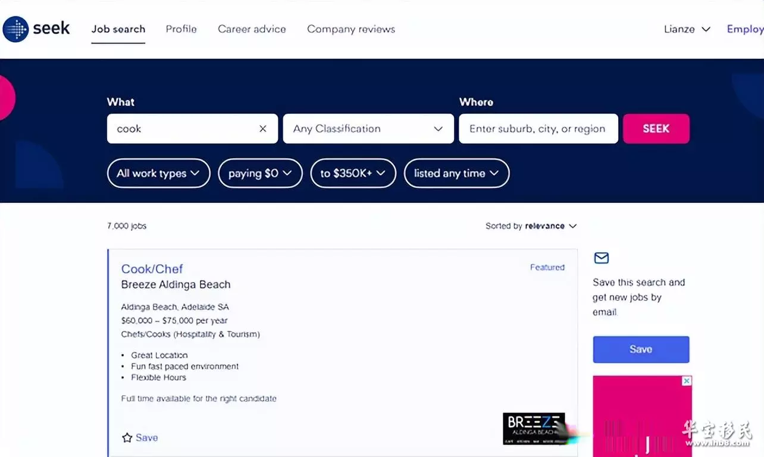Image resolution: width=764 pixels, height=457 pixels.
Task: Click the 'Flexible Hours' bullet text
Action: tap(159, 377)
